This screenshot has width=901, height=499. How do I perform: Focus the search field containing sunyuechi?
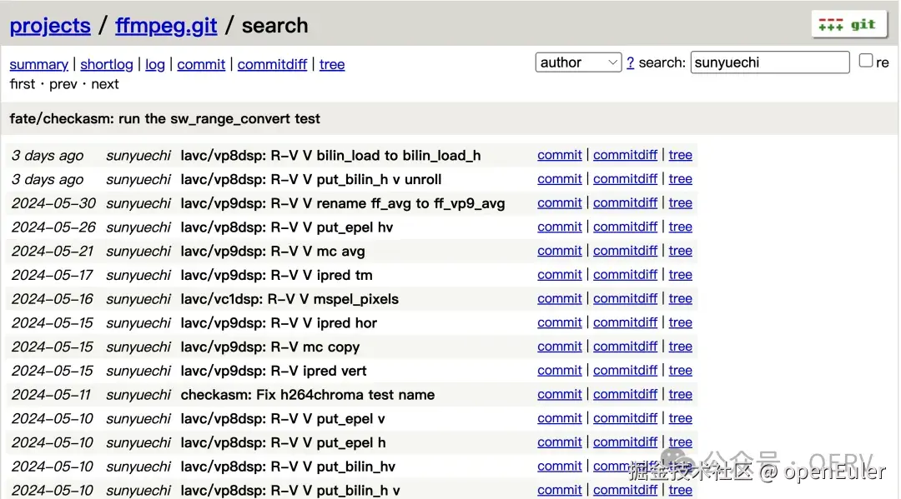(769, 62)
